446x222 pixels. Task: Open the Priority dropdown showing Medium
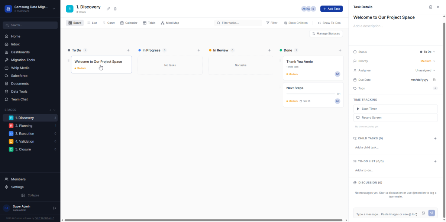[427, 61]
